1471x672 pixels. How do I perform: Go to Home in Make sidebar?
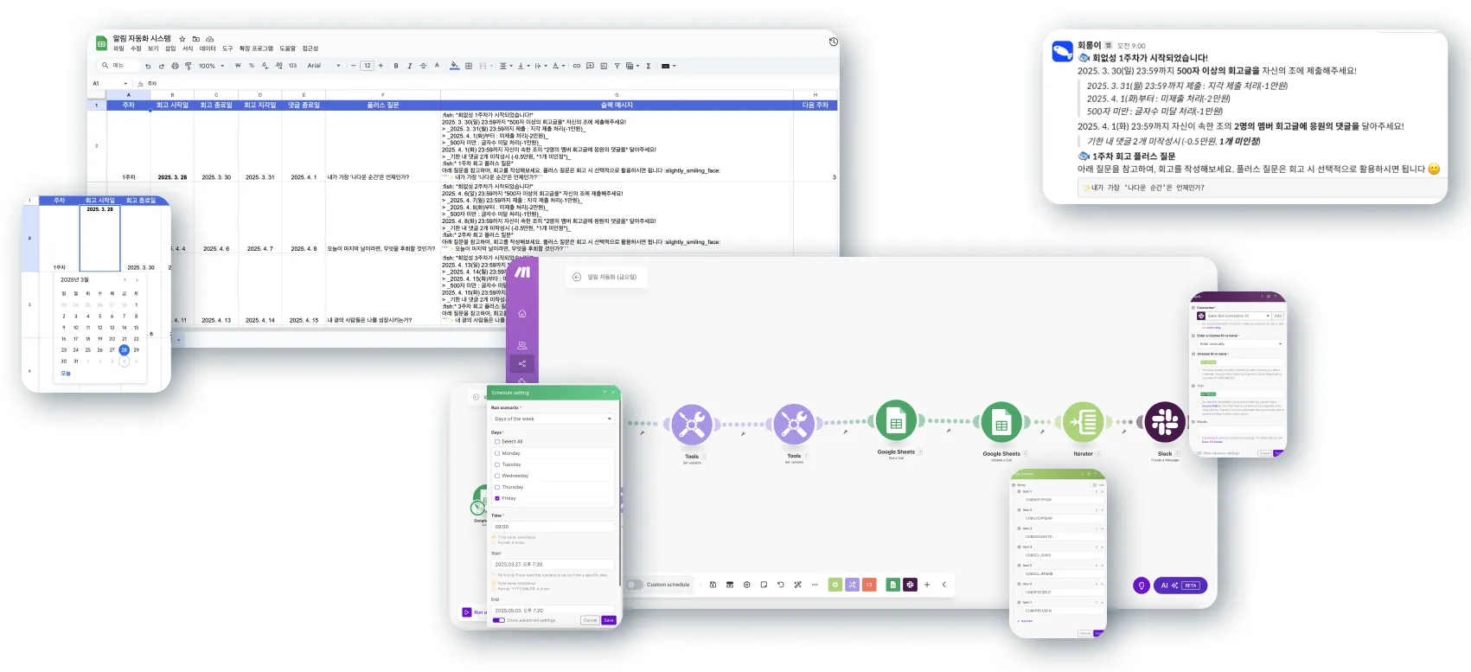[522, 313]
